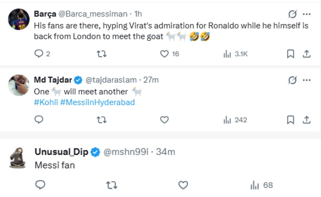Click Unusual_Dip's profile avatar
Screen dimensions: 321x197
pyautogui.click(x=18, y=157)
